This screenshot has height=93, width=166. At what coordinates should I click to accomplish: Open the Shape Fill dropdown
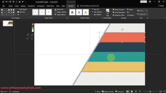coord(59,10)
